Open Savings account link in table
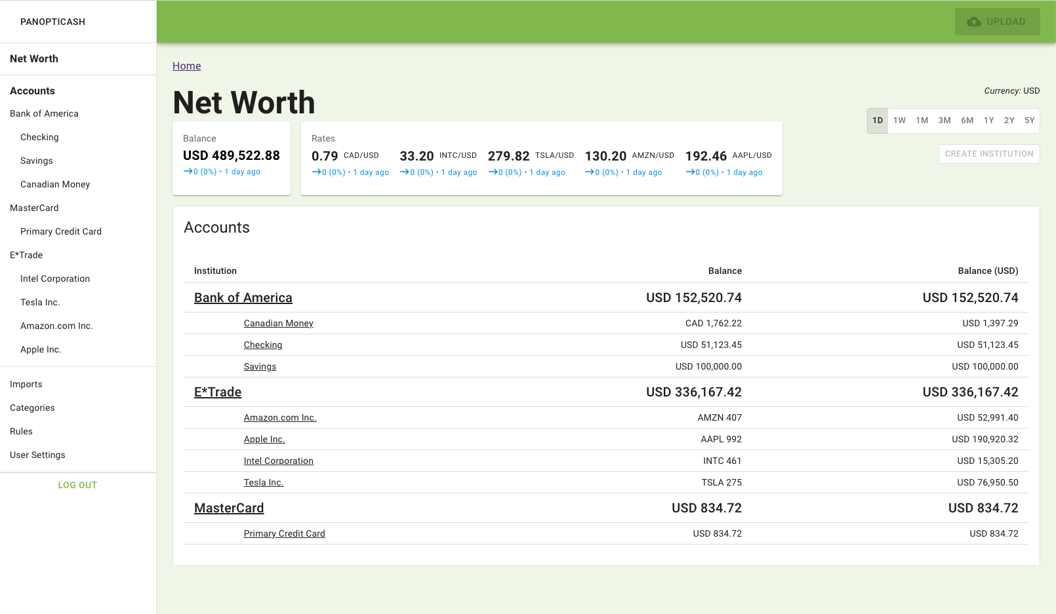Viewport: 1056px width, 614px height. pos(260,366)
